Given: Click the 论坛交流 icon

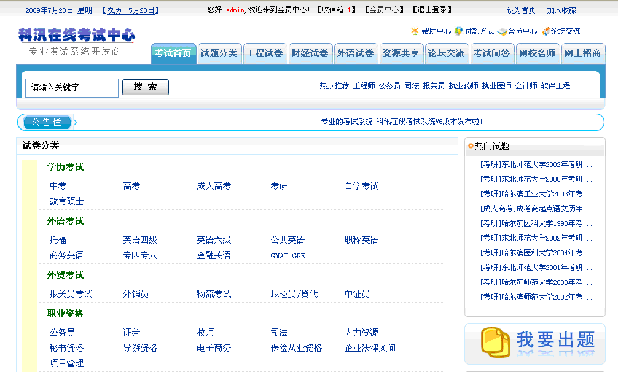Looking at the screenshot, I should [x=546, y=31].
